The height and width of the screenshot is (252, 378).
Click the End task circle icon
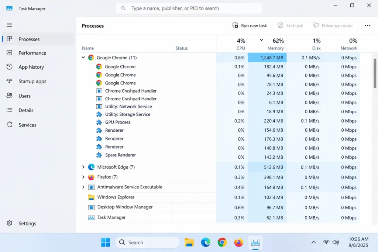click(x=281, y=25)
